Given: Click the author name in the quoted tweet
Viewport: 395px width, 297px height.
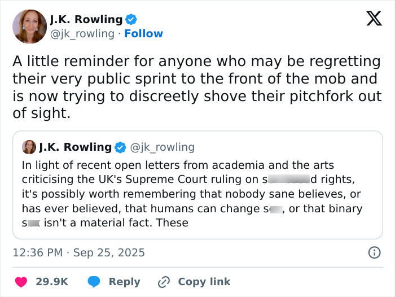Looking at the screenshot, I should point(76,147).
